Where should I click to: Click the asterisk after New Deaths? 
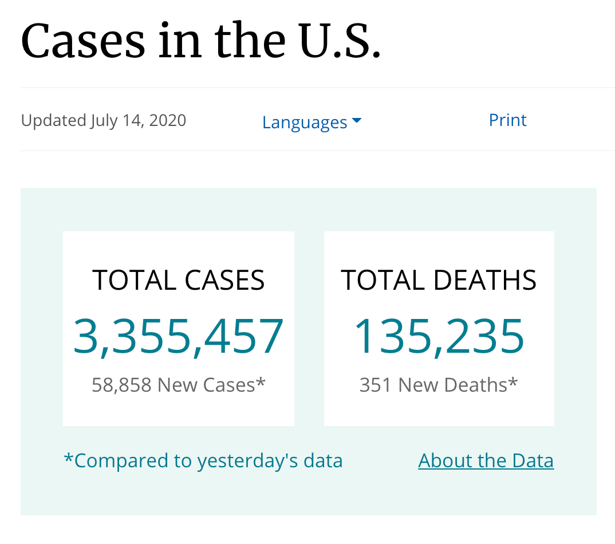(513, 382)
